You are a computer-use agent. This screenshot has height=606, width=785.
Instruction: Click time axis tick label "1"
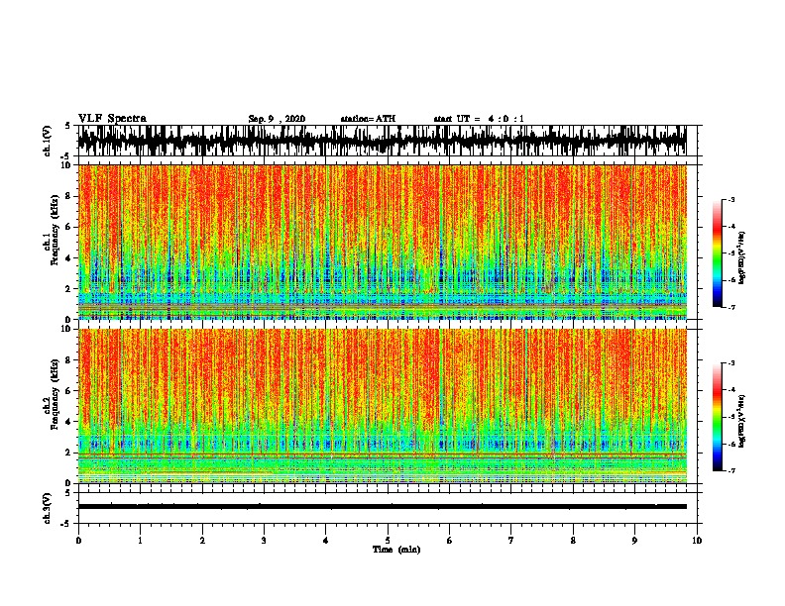140,541
